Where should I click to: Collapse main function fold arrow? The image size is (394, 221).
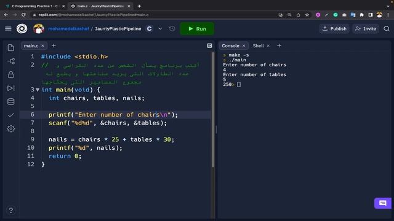[38, 90]
